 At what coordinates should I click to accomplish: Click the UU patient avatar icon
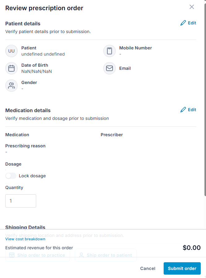11,51
